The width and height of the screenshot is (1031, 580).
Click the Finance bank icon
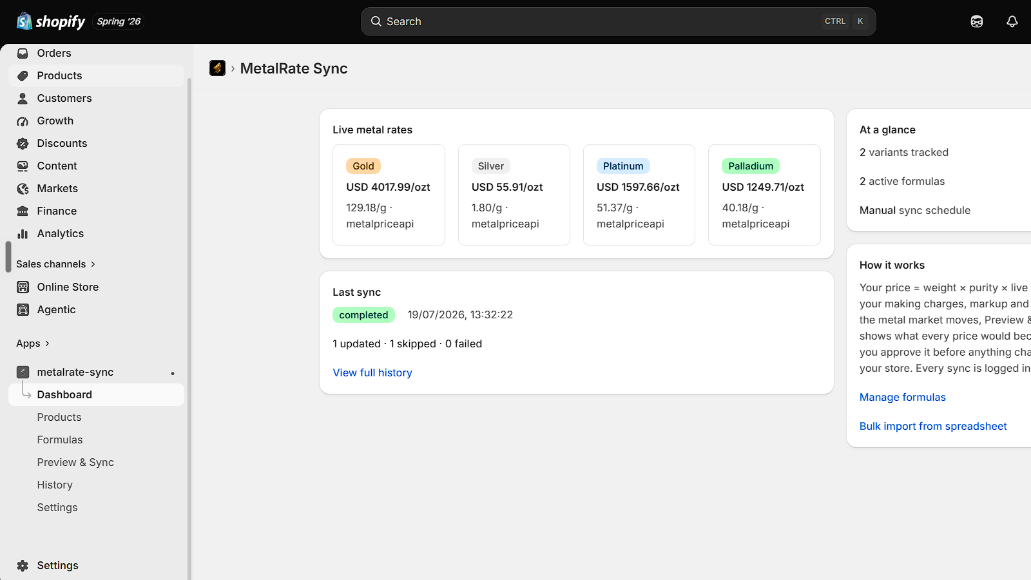[23, 211]
